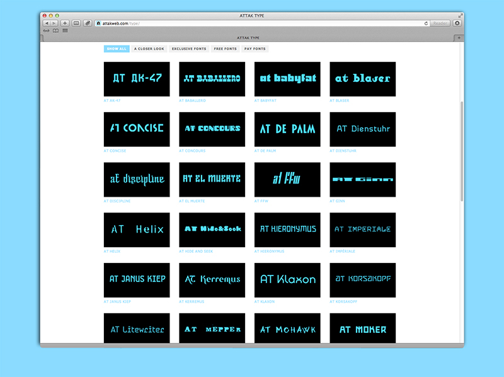Open the AT Klaxon font thumbnail
This screenshot has height=377, width=504.
(x=287, y=280)
